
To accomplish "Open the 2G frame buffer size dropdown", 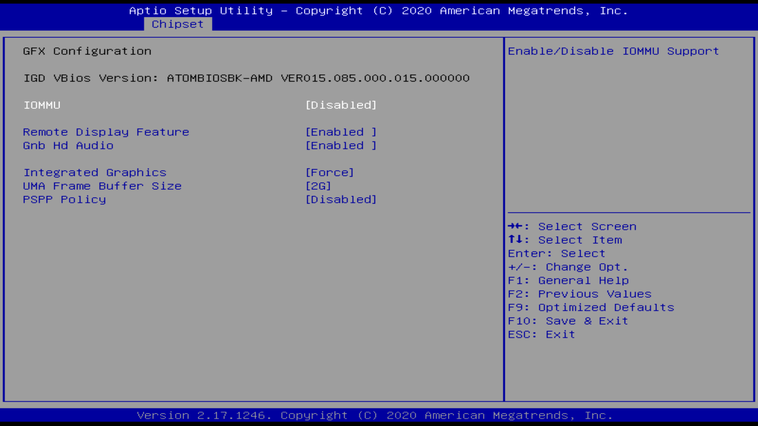I will [x=318, y=186].
